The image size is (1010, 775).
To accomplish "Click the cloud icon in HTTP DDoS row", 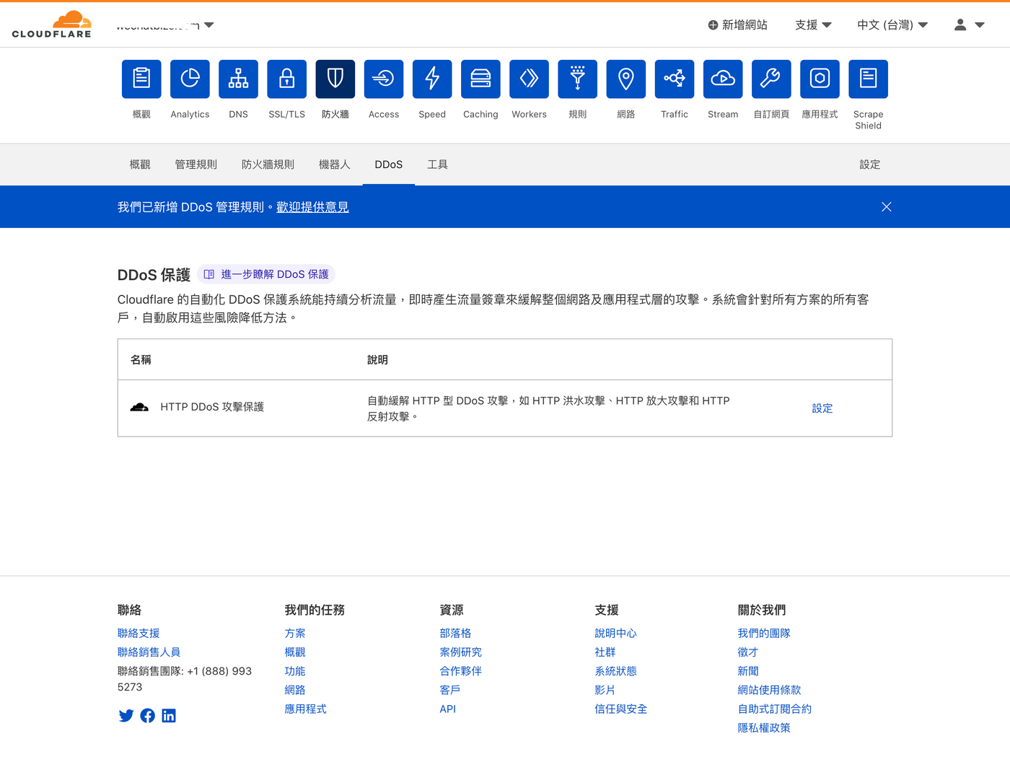I will (139, 408).
